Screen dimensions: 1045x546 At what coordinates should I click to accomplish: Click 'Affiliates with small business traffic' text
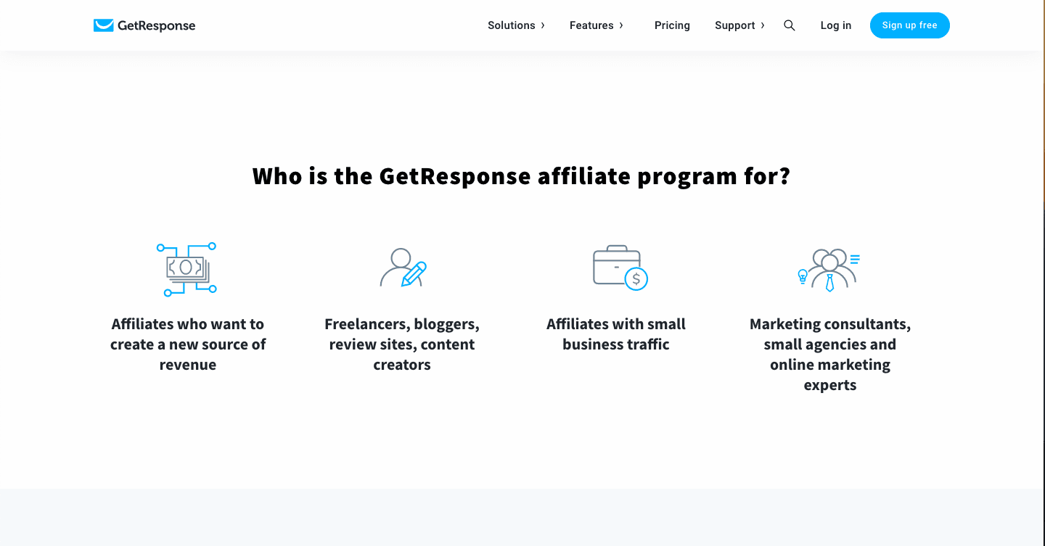pyautogui.click(x=616, y=334)
